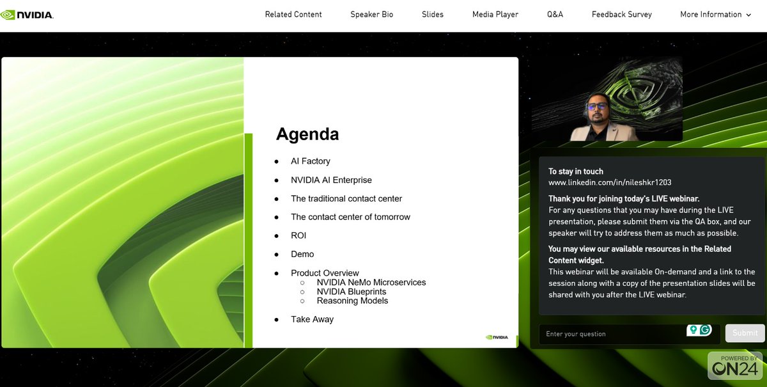This screenshot has height=387, width=767.
Task: Click the Grammarly lightbulb suggestion icon
Action: tap(693, 330)
